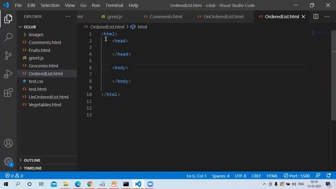Open editor more actions ellipsis
336x189 pixels.
[327, 16]
